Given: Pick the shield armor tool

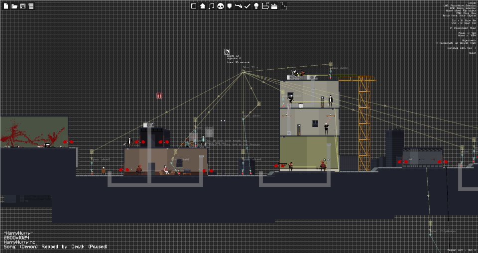Looking at the screenshot, I should pyautogui.click(x=230, y=6).
